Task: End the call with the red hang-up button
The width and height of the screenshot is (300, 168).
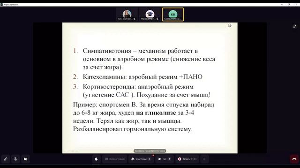Action: click(x=294, y=159)
